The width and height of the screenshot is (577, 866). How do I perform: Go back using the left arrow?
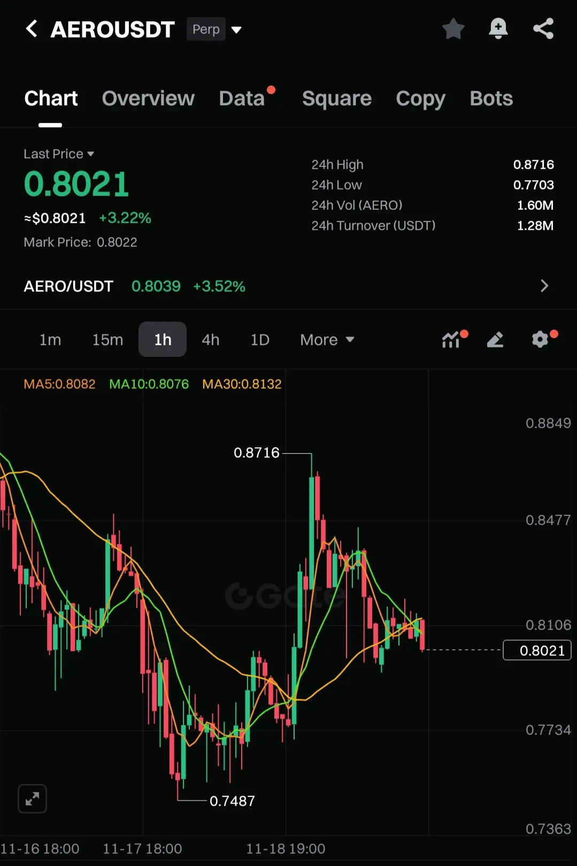click(32, 29)
